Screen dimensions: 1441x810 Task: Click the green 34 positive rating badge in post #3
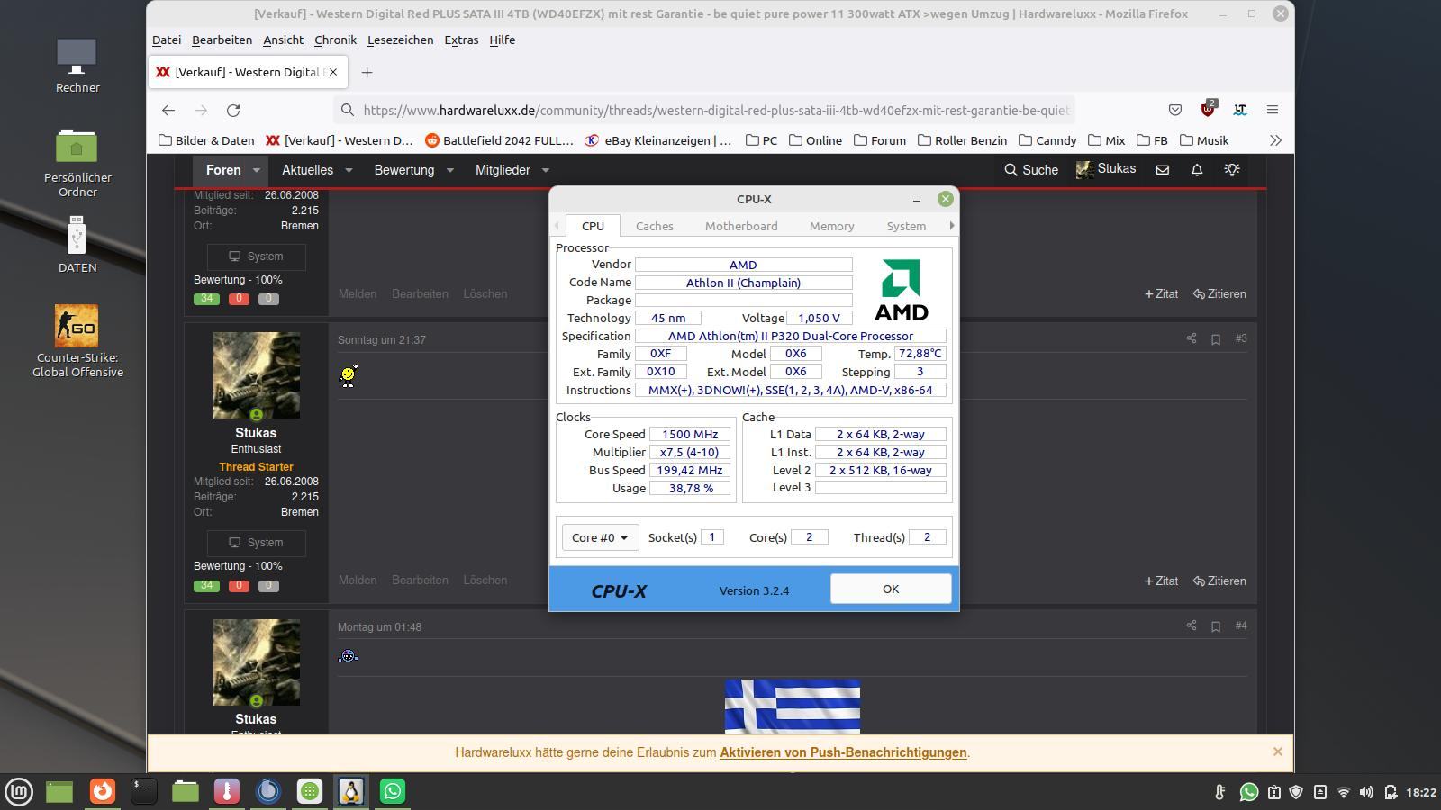[x=206, y=586]
